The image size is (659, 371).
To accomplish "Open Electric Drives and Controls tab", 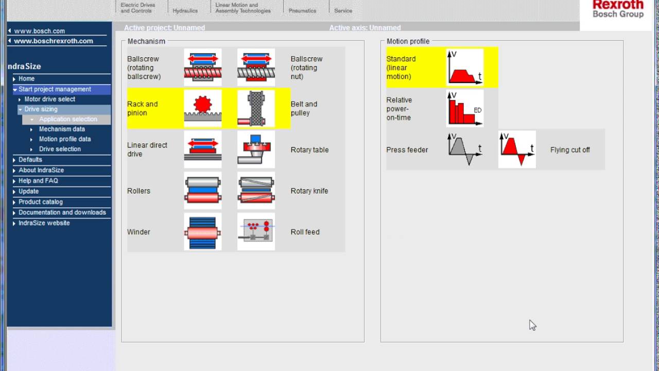I will [x=137, y=8].
